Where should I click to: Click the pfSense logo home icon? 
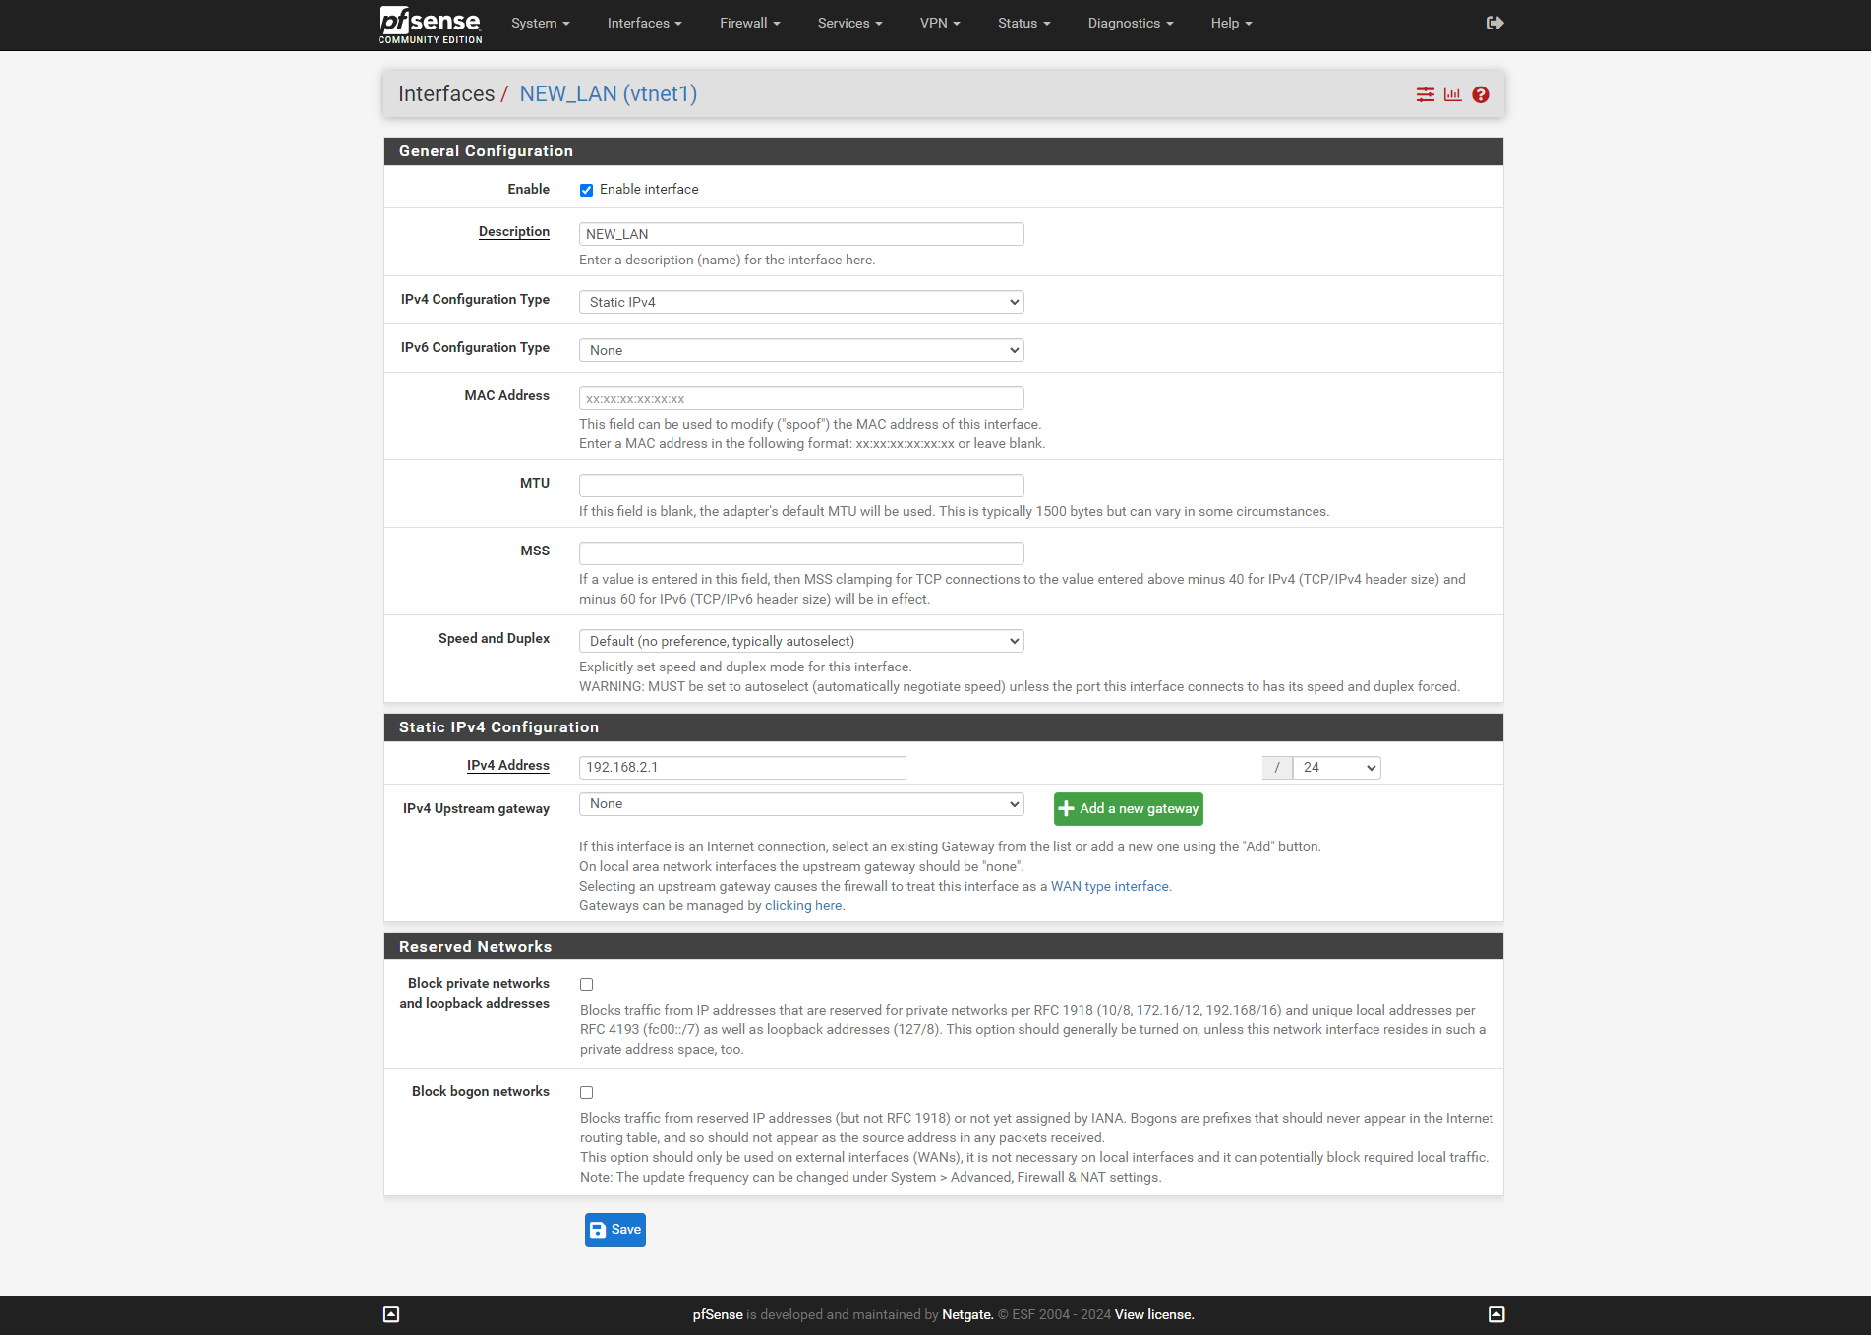pos(430,24)
